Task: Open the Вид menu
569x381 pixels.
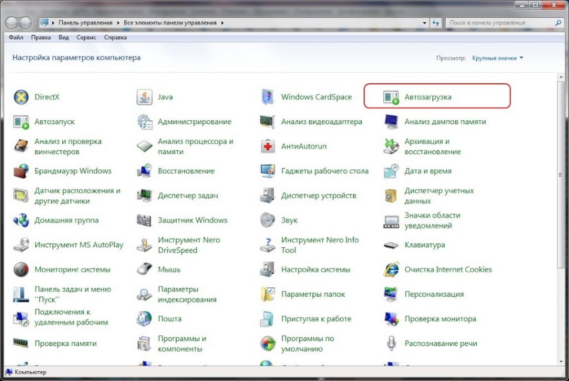Action: pyautogui.click(x=63, y=38)
